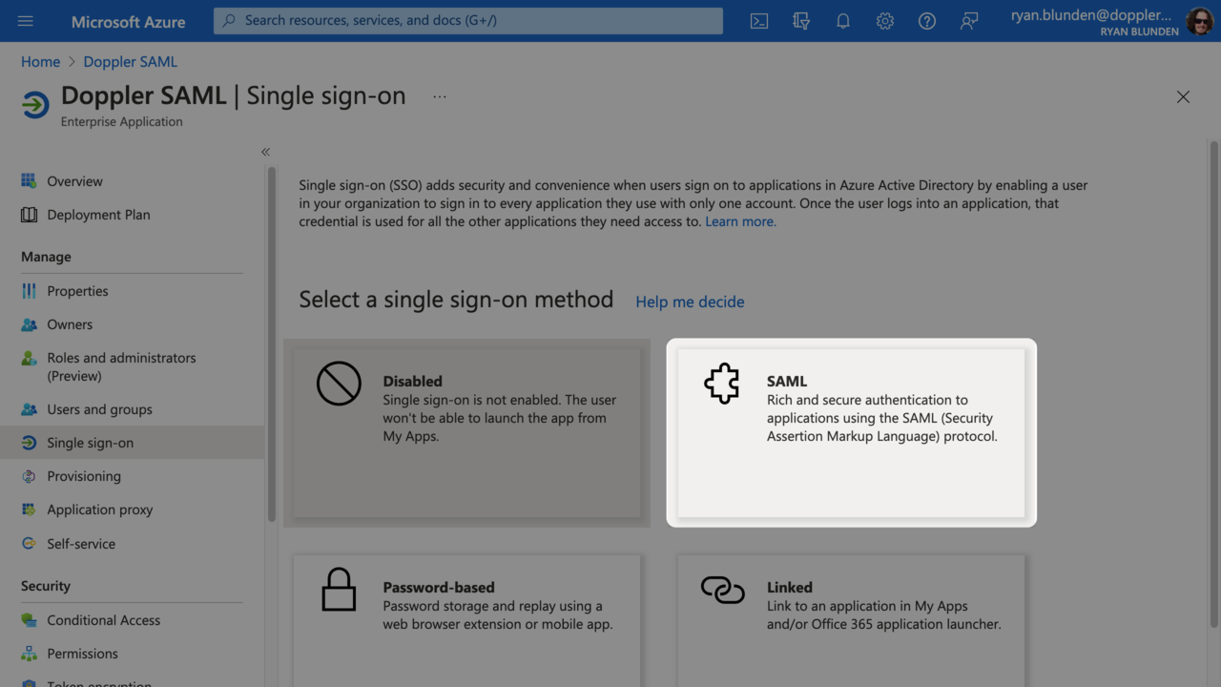This screenshot has width=1221, height=687.
Task: Select the Linked sign-on method card
Action: click(x=851, y=620)
